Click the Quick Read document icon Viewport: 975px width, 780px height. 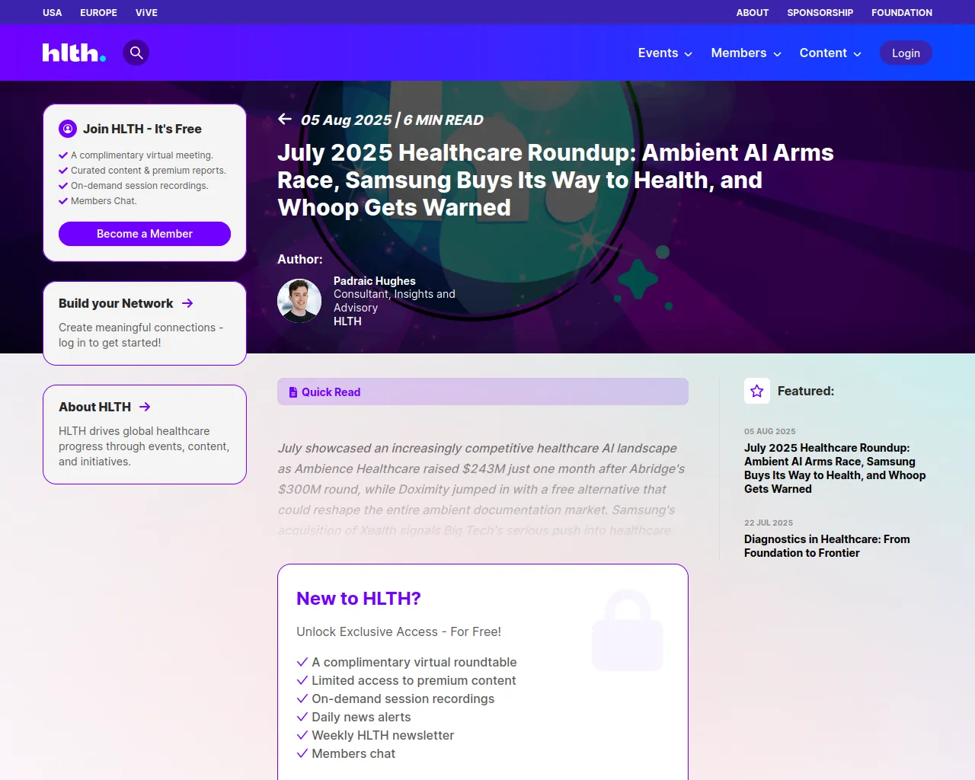pyautogui.click(x=293, y=392)
